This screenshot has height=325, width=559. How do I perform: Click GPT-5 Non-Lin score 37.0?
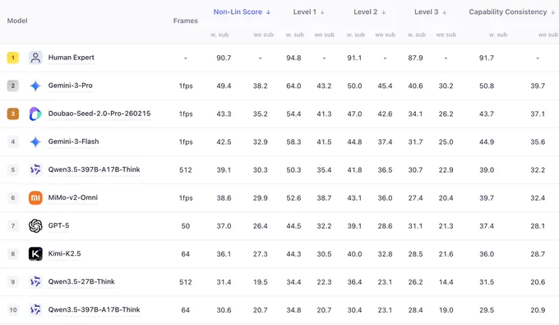pyautogui.click(x=224, y=225)
